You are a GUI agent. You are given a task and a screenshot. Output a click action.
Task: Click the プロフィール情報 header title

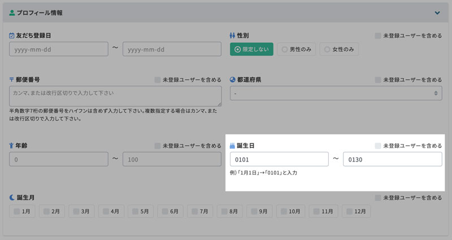pos(40,12)
